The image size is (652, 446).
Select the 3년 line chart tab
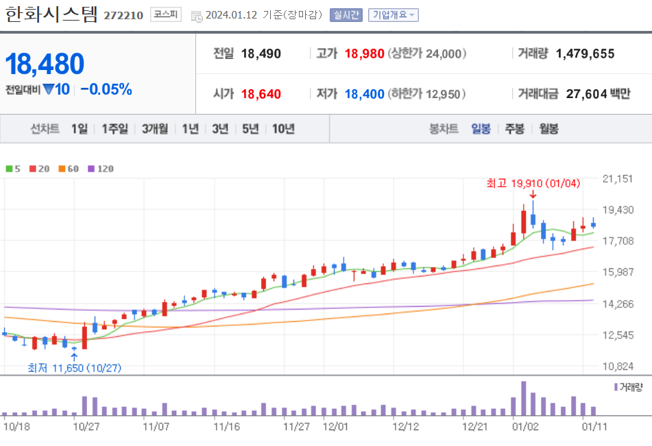(x=220, y=129)
